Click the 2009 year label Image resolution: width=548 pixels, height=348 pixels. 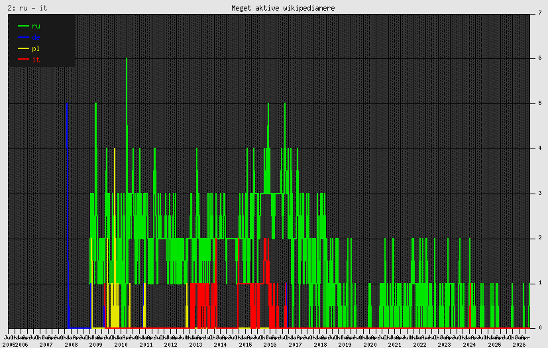tap(96, 345)
